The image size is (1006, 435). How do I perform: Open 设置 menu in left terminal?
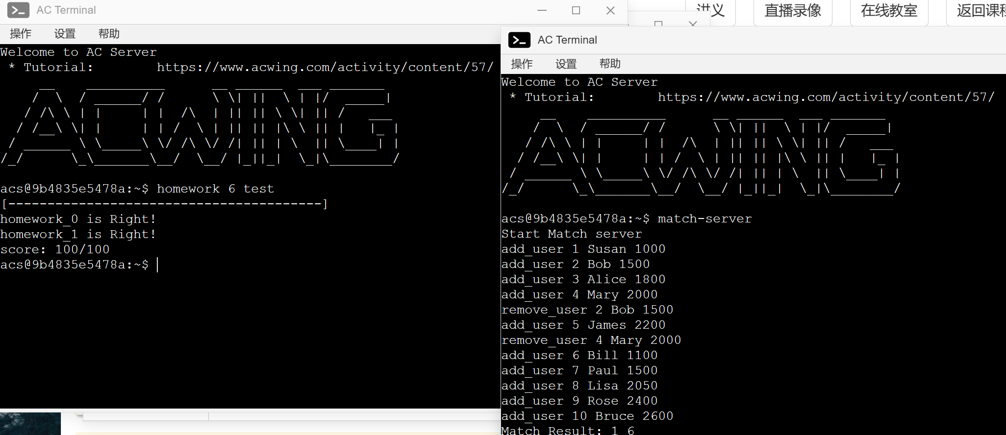point(65,34)
